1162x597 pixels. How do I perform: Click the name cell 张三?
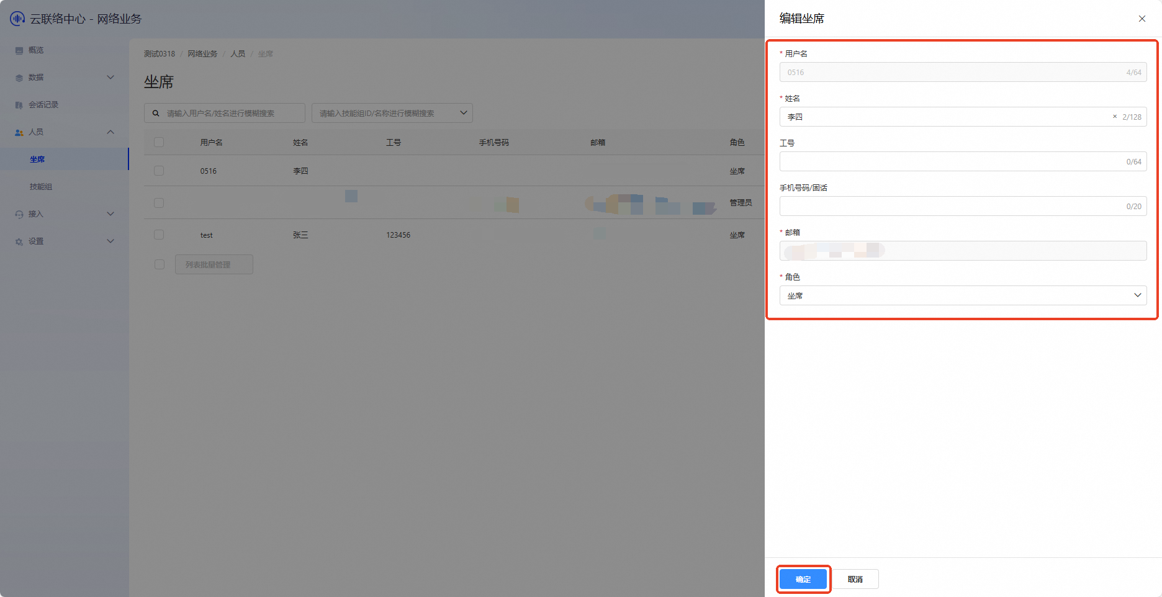[300, 235]
